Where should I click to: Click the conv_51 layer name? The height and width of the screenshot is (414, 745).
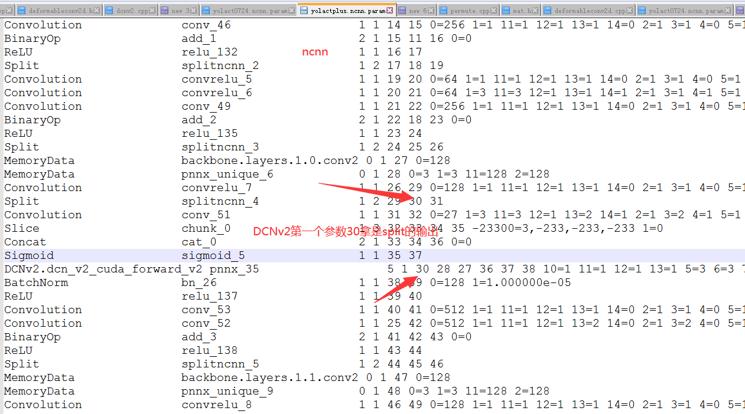(206, 215)
